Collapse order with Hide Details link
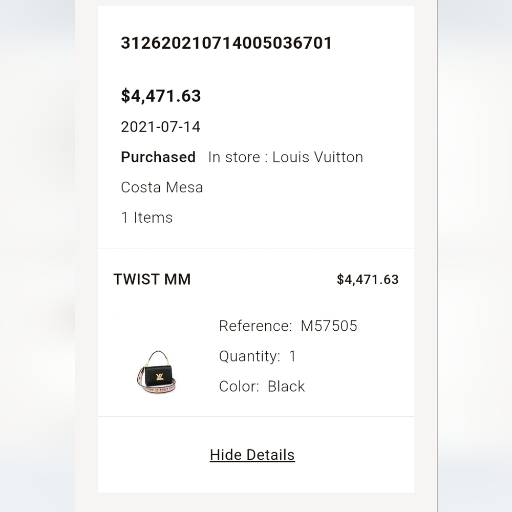 coord(252,455)
